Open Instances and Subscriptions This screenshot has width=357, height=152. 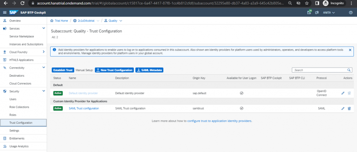coord(26,44)
